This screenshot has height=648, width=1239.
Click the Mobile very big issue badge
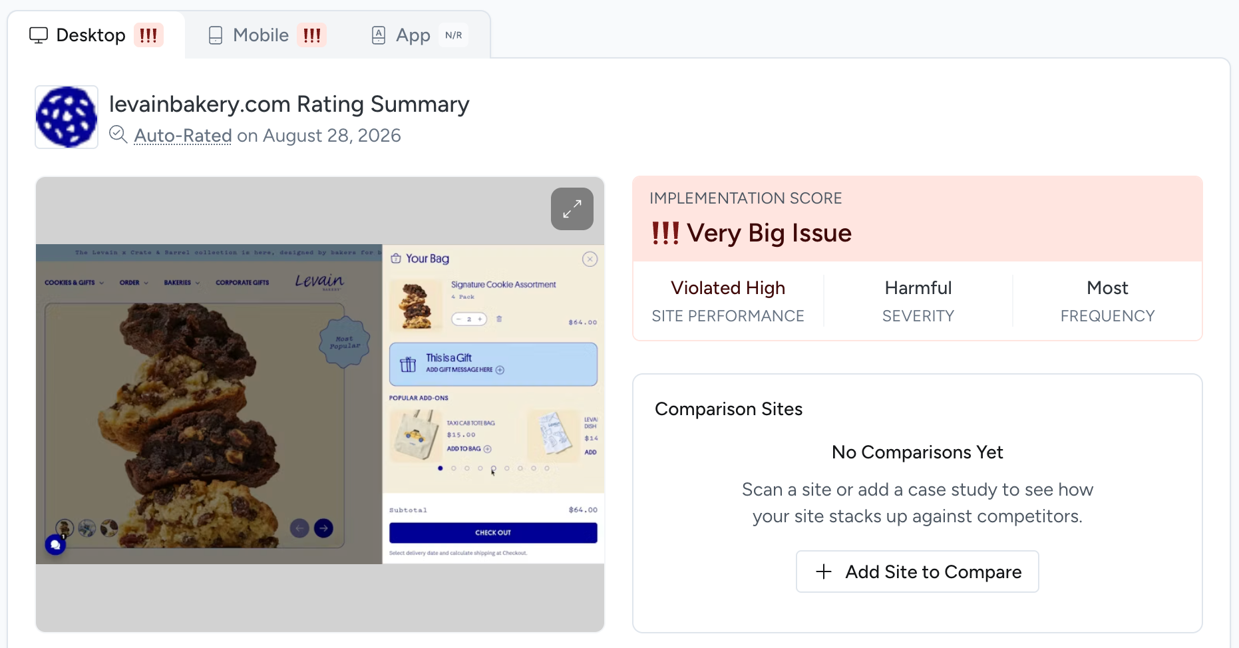point(312,35)
